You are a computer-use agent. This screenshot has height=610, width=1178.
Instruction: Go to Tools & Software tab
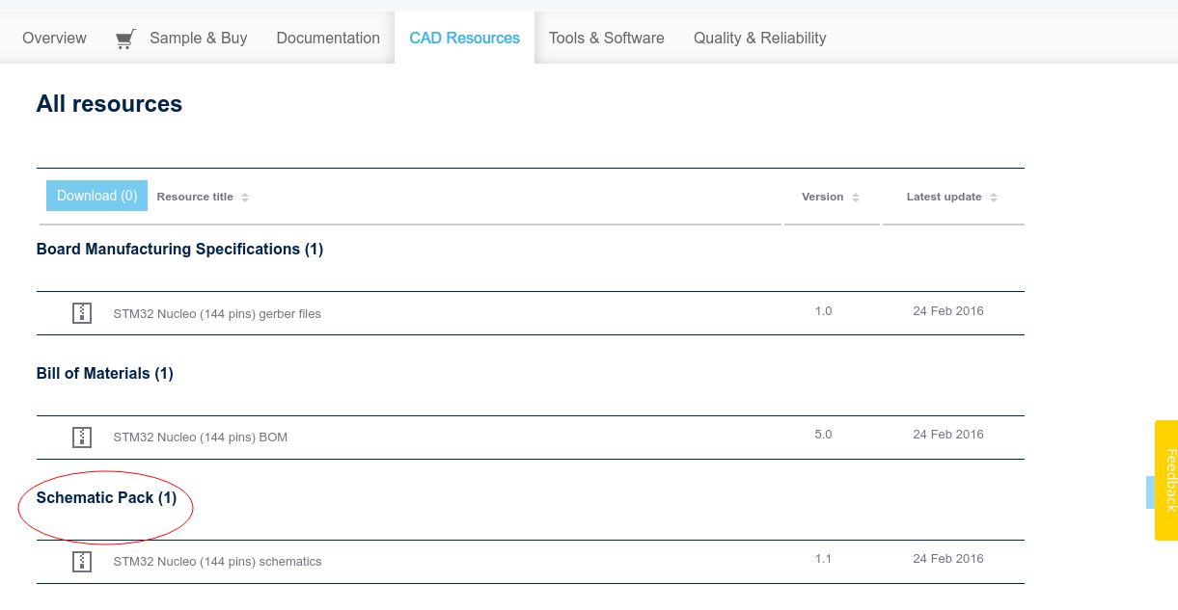(x=606, y=39)
